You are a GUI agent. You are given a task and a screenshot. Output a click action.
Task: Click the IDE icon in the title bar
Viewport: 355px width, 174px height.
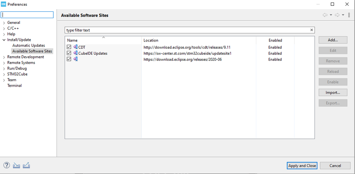[x=4, y=4]
